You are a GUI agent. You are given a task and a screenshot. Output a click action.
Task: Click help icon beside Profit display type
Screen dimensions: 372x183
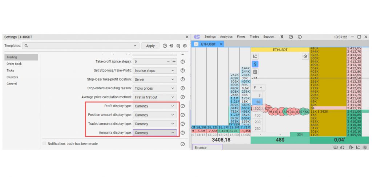tap(183, 106)
